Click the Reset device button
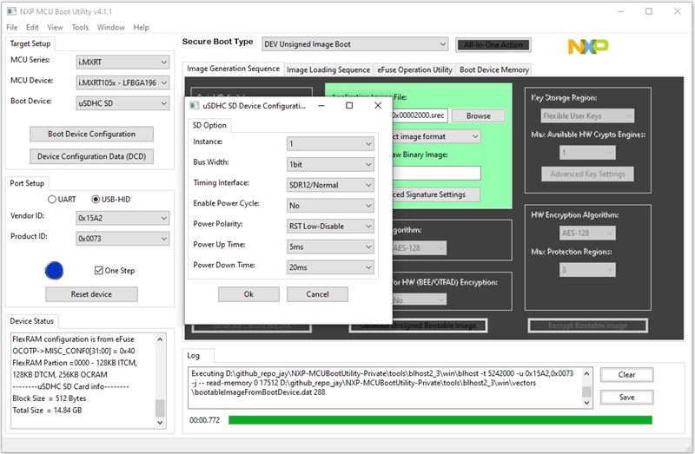This screenshot has height=454, width=695. point(91,294)
